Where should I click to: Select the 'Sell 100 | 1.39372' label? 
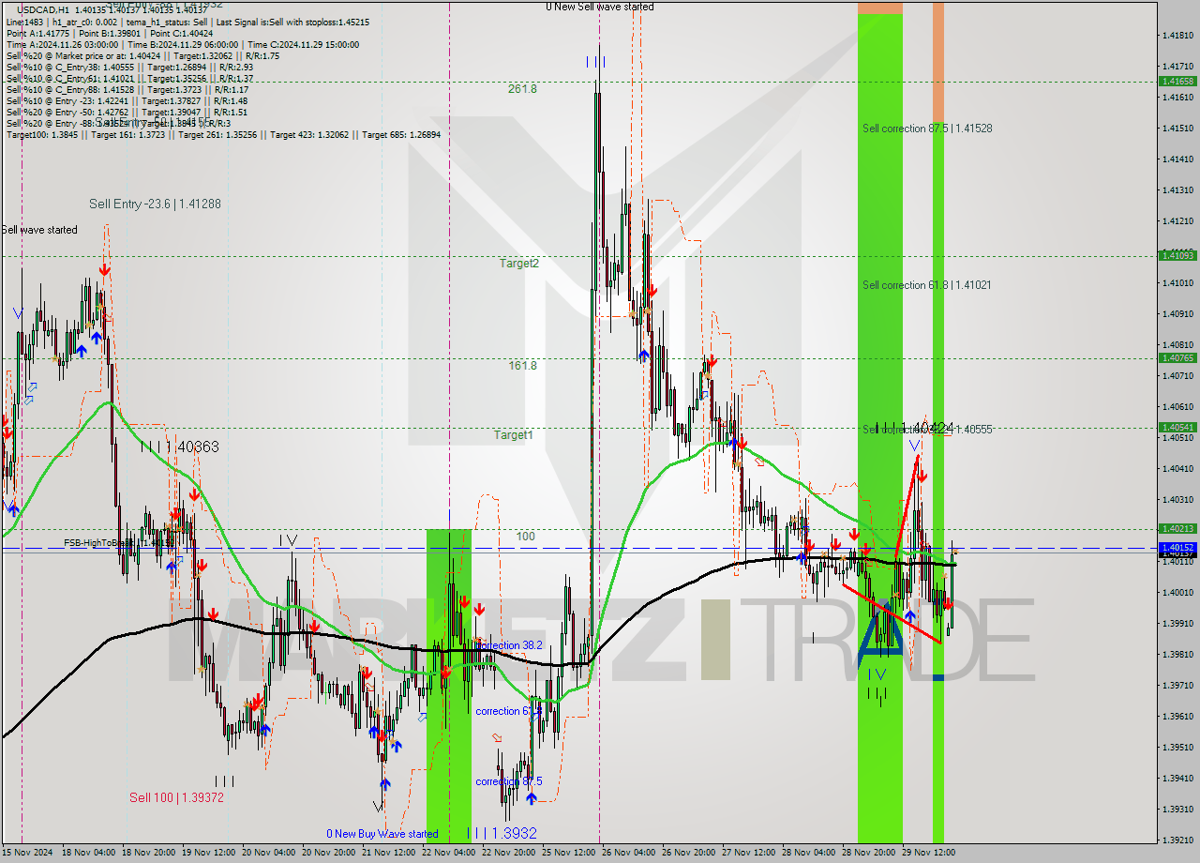click(176, 797)
